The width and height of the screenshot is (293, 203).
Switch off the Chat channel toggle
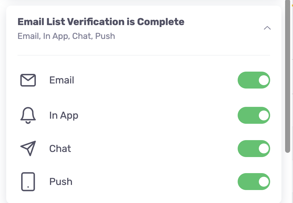pos(254,149)
